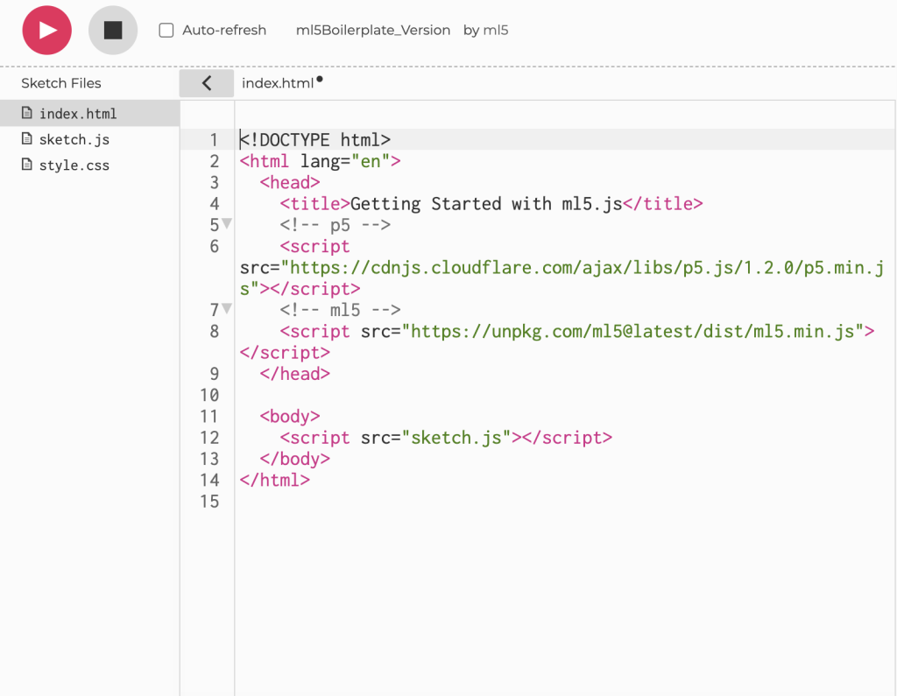Enable the Auto-refresh checkbox
The width and height of the screenshot is (897, 696).
tap(166, 31)
